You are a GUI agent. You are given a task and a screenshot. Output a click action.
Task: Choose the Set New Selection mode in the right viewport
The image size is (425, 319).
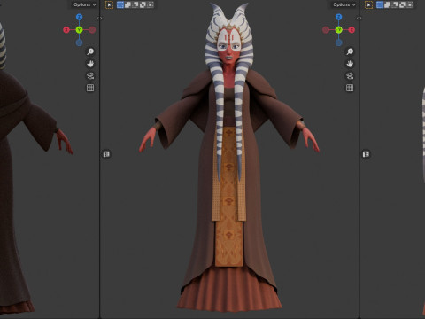coord(380,4)
